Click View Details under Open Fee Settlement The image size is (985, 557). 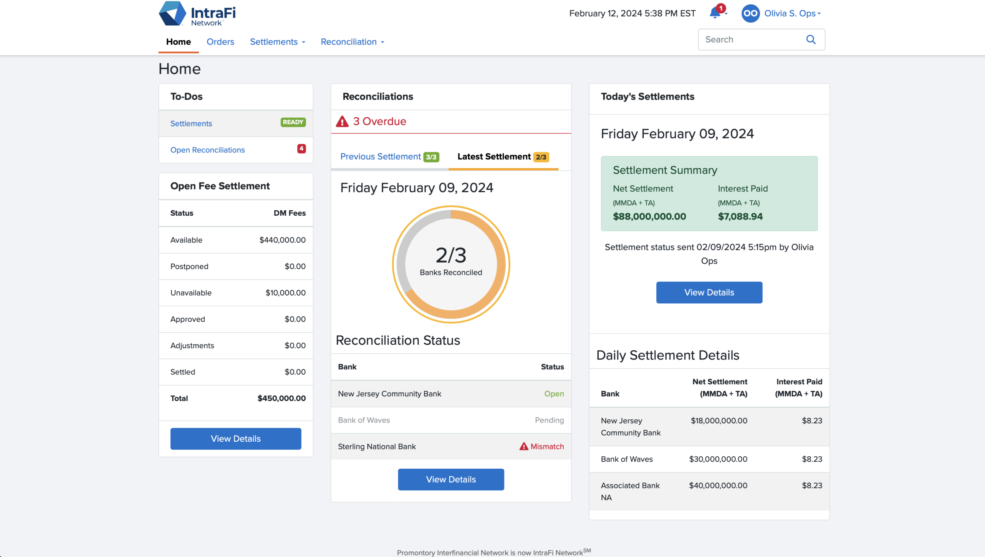pos(235,439)
